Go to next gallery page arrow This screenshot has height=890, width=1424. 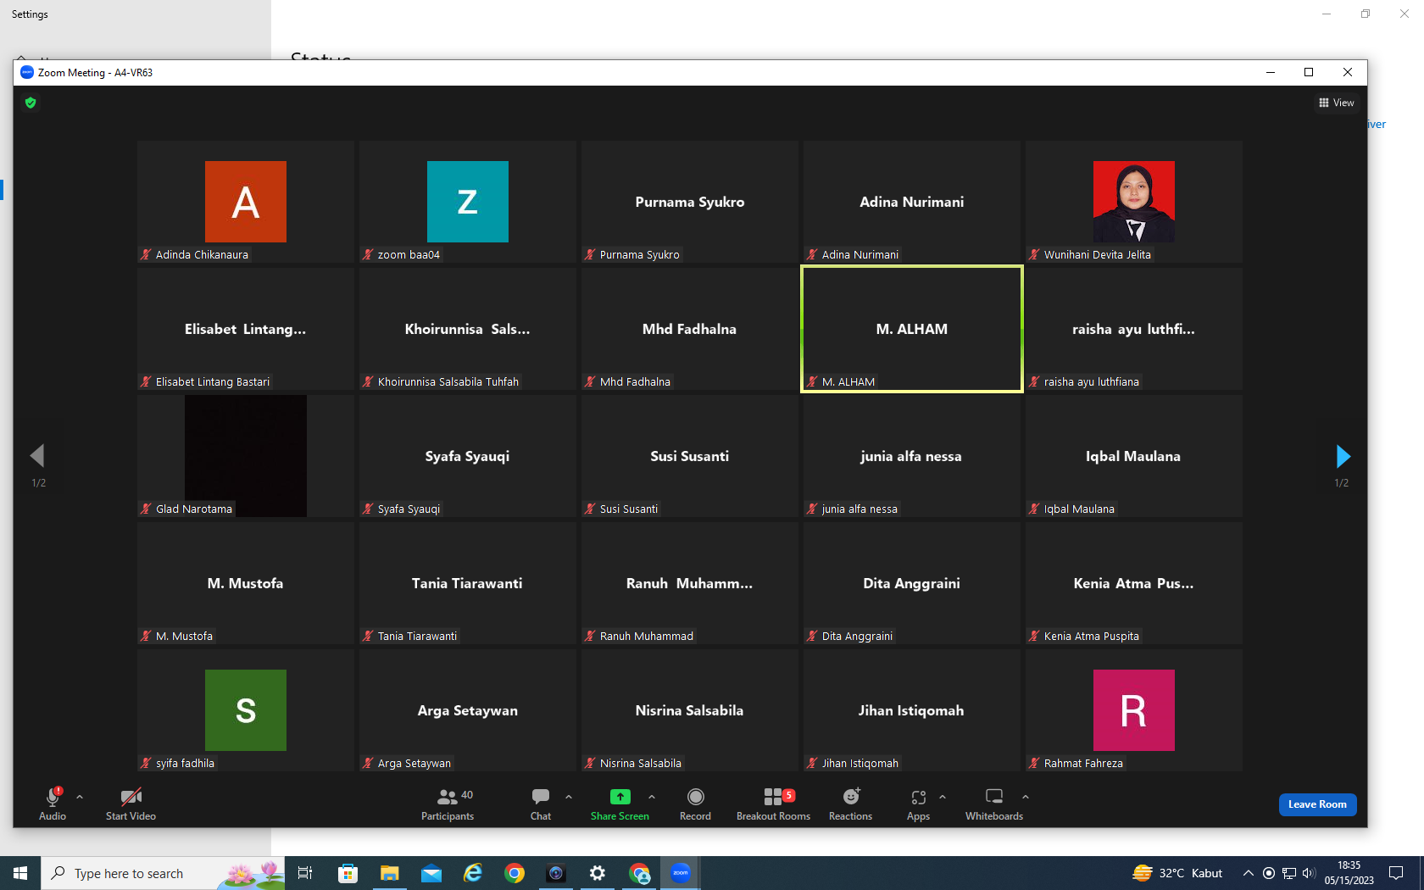(x=1343, y=457)
